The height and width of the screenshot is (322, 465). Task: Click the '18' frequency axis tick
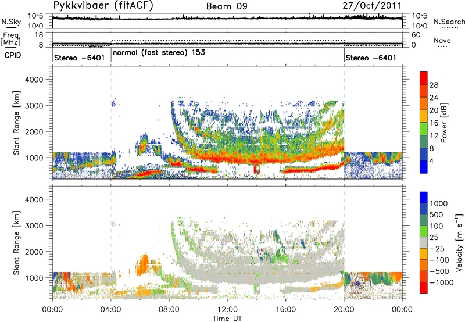(39, 35)
